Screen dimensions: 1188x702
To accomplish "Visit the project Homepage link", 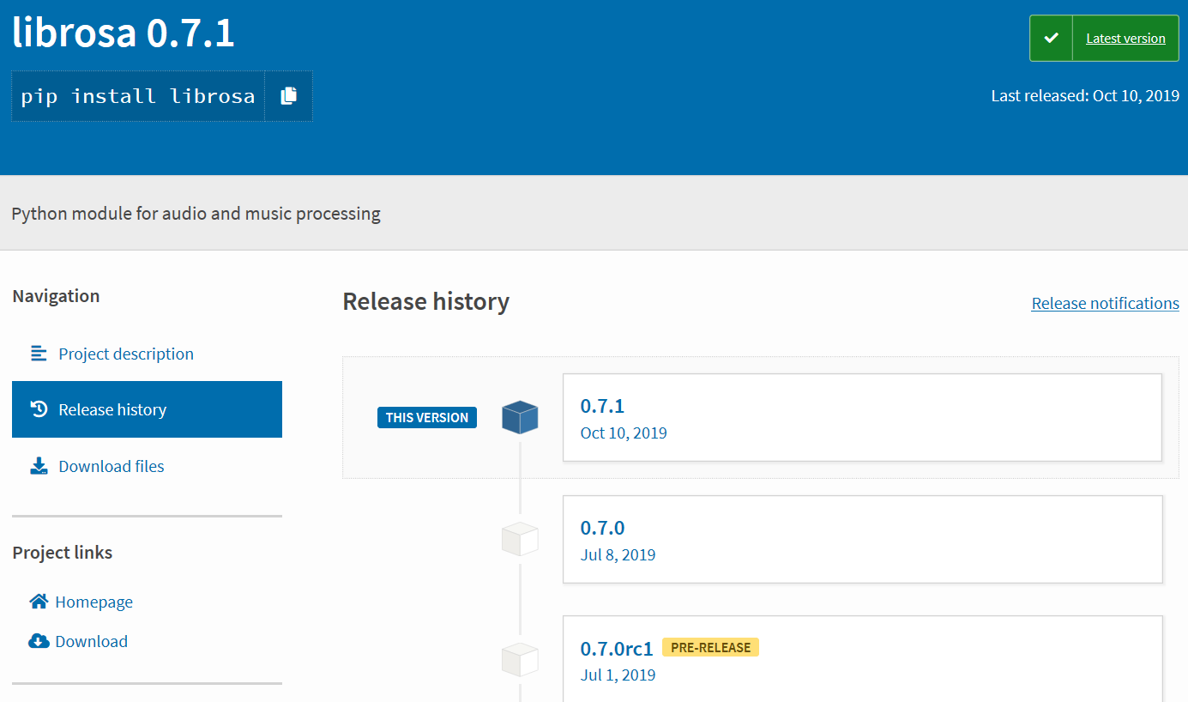I will tap(93, 602).
